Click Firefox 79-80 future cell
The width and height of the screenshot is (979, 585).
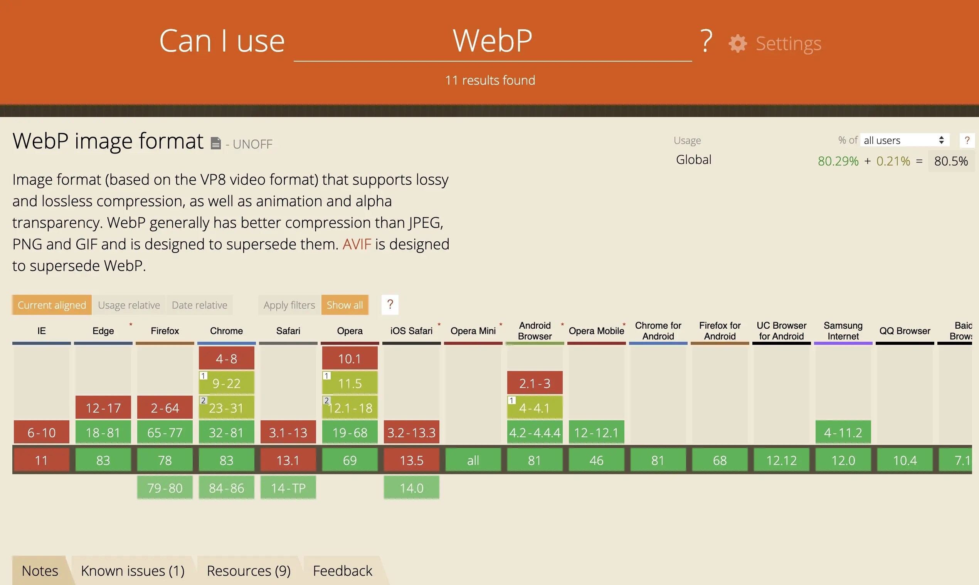click(x=165, y=488)
